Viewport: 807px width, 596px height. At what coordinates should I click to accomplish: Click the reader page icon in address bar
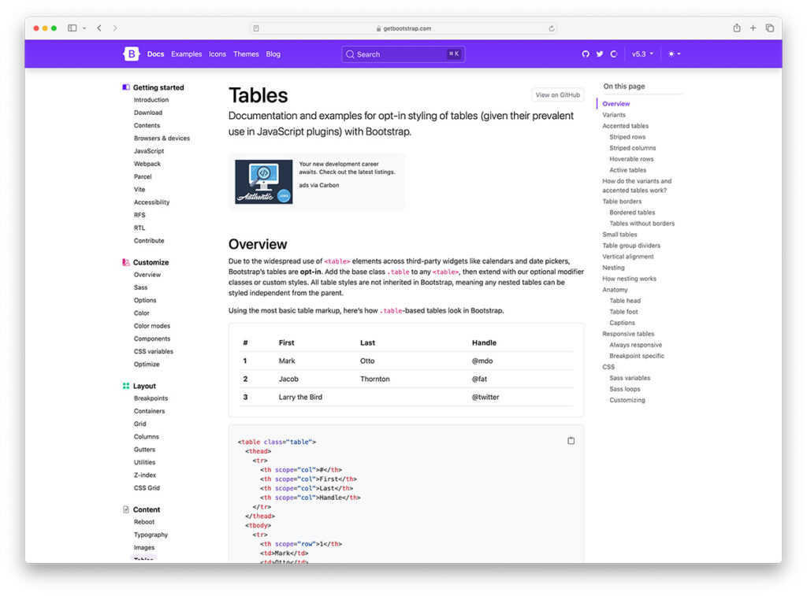coord(256,28)
